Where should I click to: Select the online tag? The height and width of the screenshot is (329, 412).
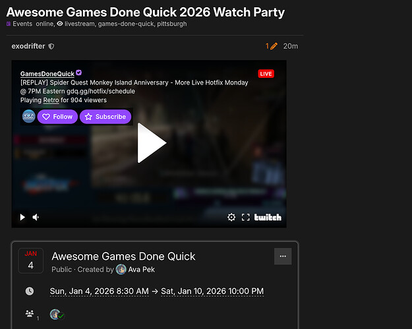[45, 24]
